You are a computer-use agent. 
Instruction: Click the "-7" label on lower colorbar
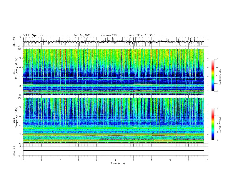[x=217, y=140]
